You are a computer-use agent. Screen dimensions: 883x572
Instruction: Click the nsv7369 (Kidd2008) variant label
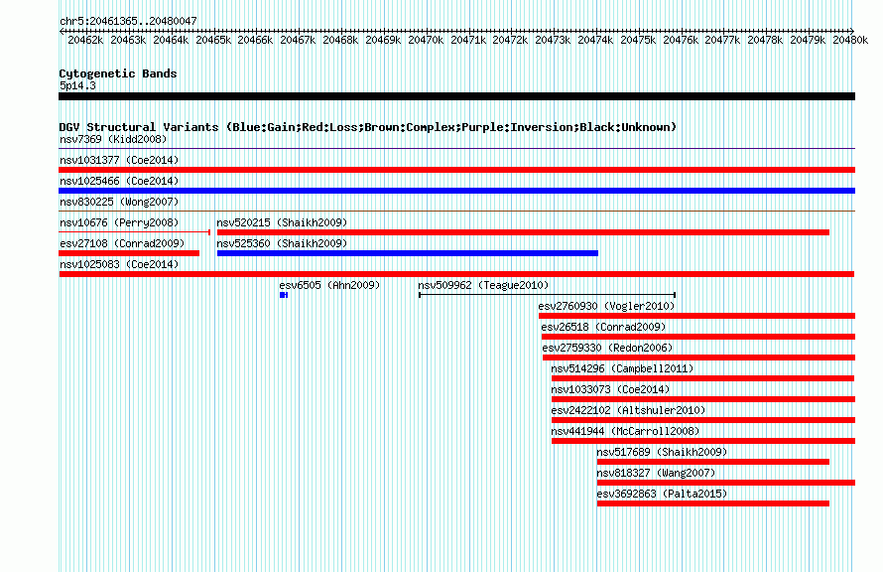click(x=113, y=139)
